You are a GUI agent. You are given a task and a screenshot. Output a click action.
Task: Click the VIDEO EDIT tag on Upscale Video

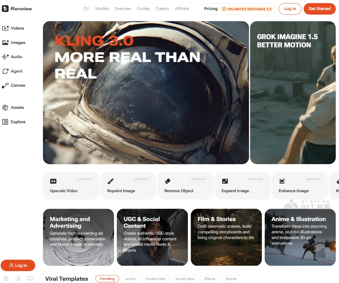point(84,179)
